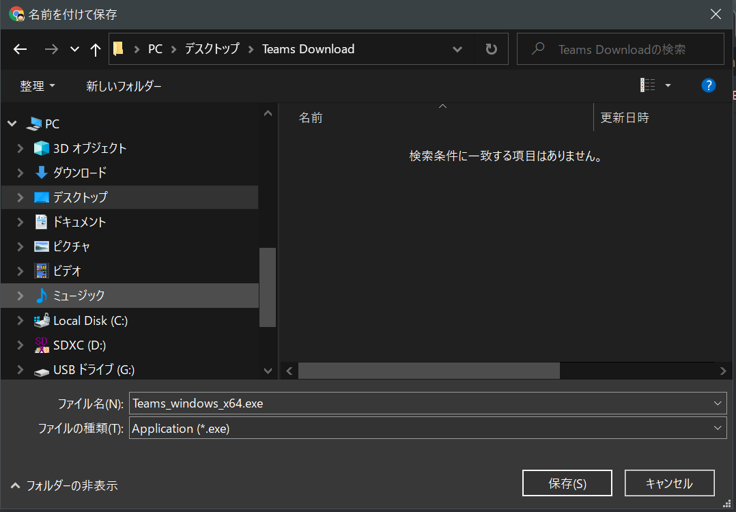The height and width of the screenshot is (512, 736).
Task: Collapse the PC tree node
Action: coord(12,124)
